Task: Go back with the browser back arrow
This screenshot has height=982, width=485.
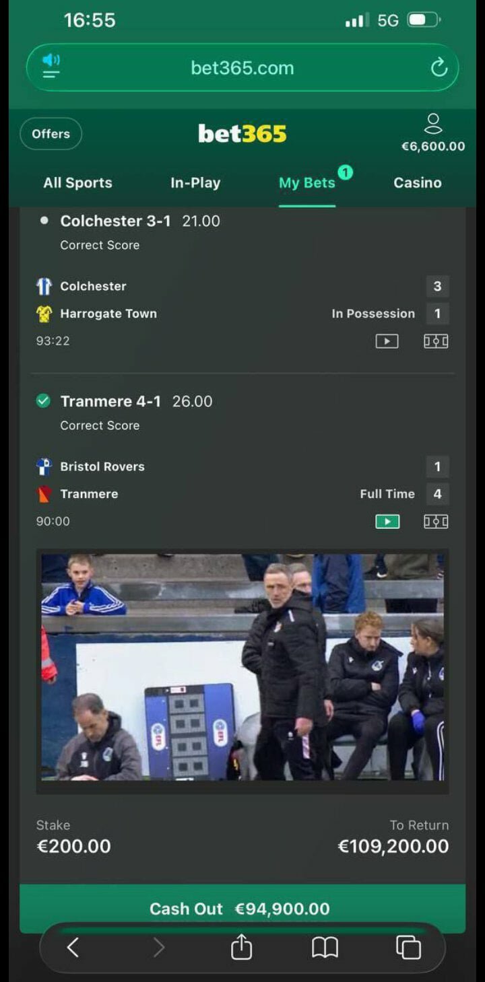Action: [73, 948]
